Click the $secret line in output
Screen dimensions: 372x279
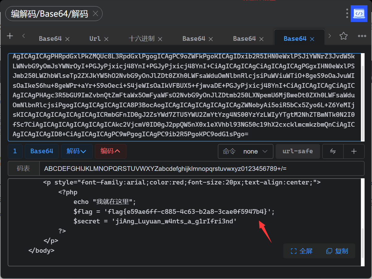155,221
